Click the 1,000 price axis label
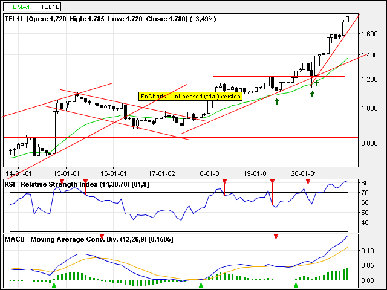The height and width of the screenshot is (290, 387). pyautogui.click(x=369, y=108)
